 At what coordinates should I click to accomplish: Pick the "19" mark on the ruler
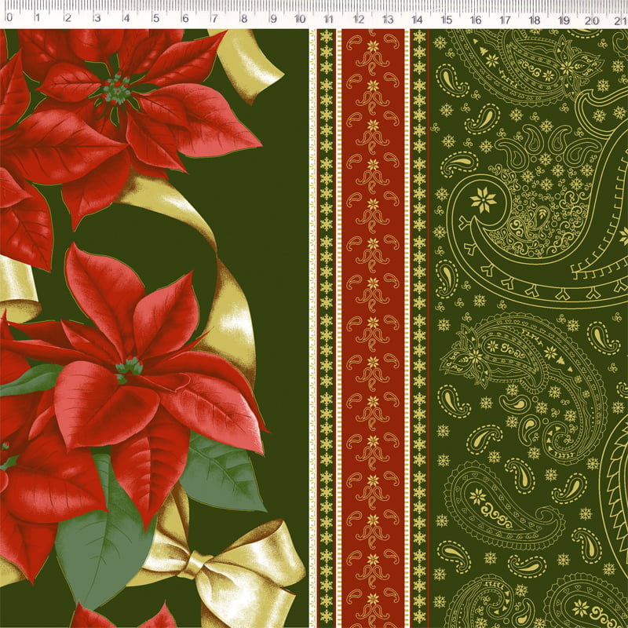pos(564,20)
